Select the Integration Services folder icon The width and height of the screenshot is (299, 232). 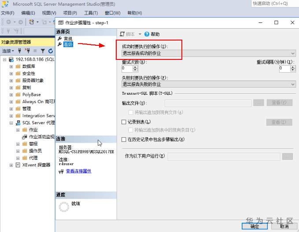[x=18, y=116]
